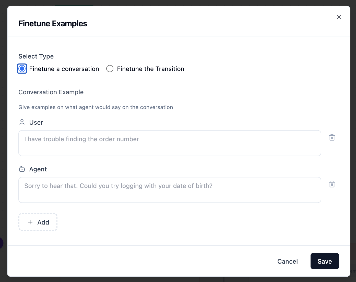
Task: Choose the 'Finetune the Transition' option
Action: coord(110,68)
